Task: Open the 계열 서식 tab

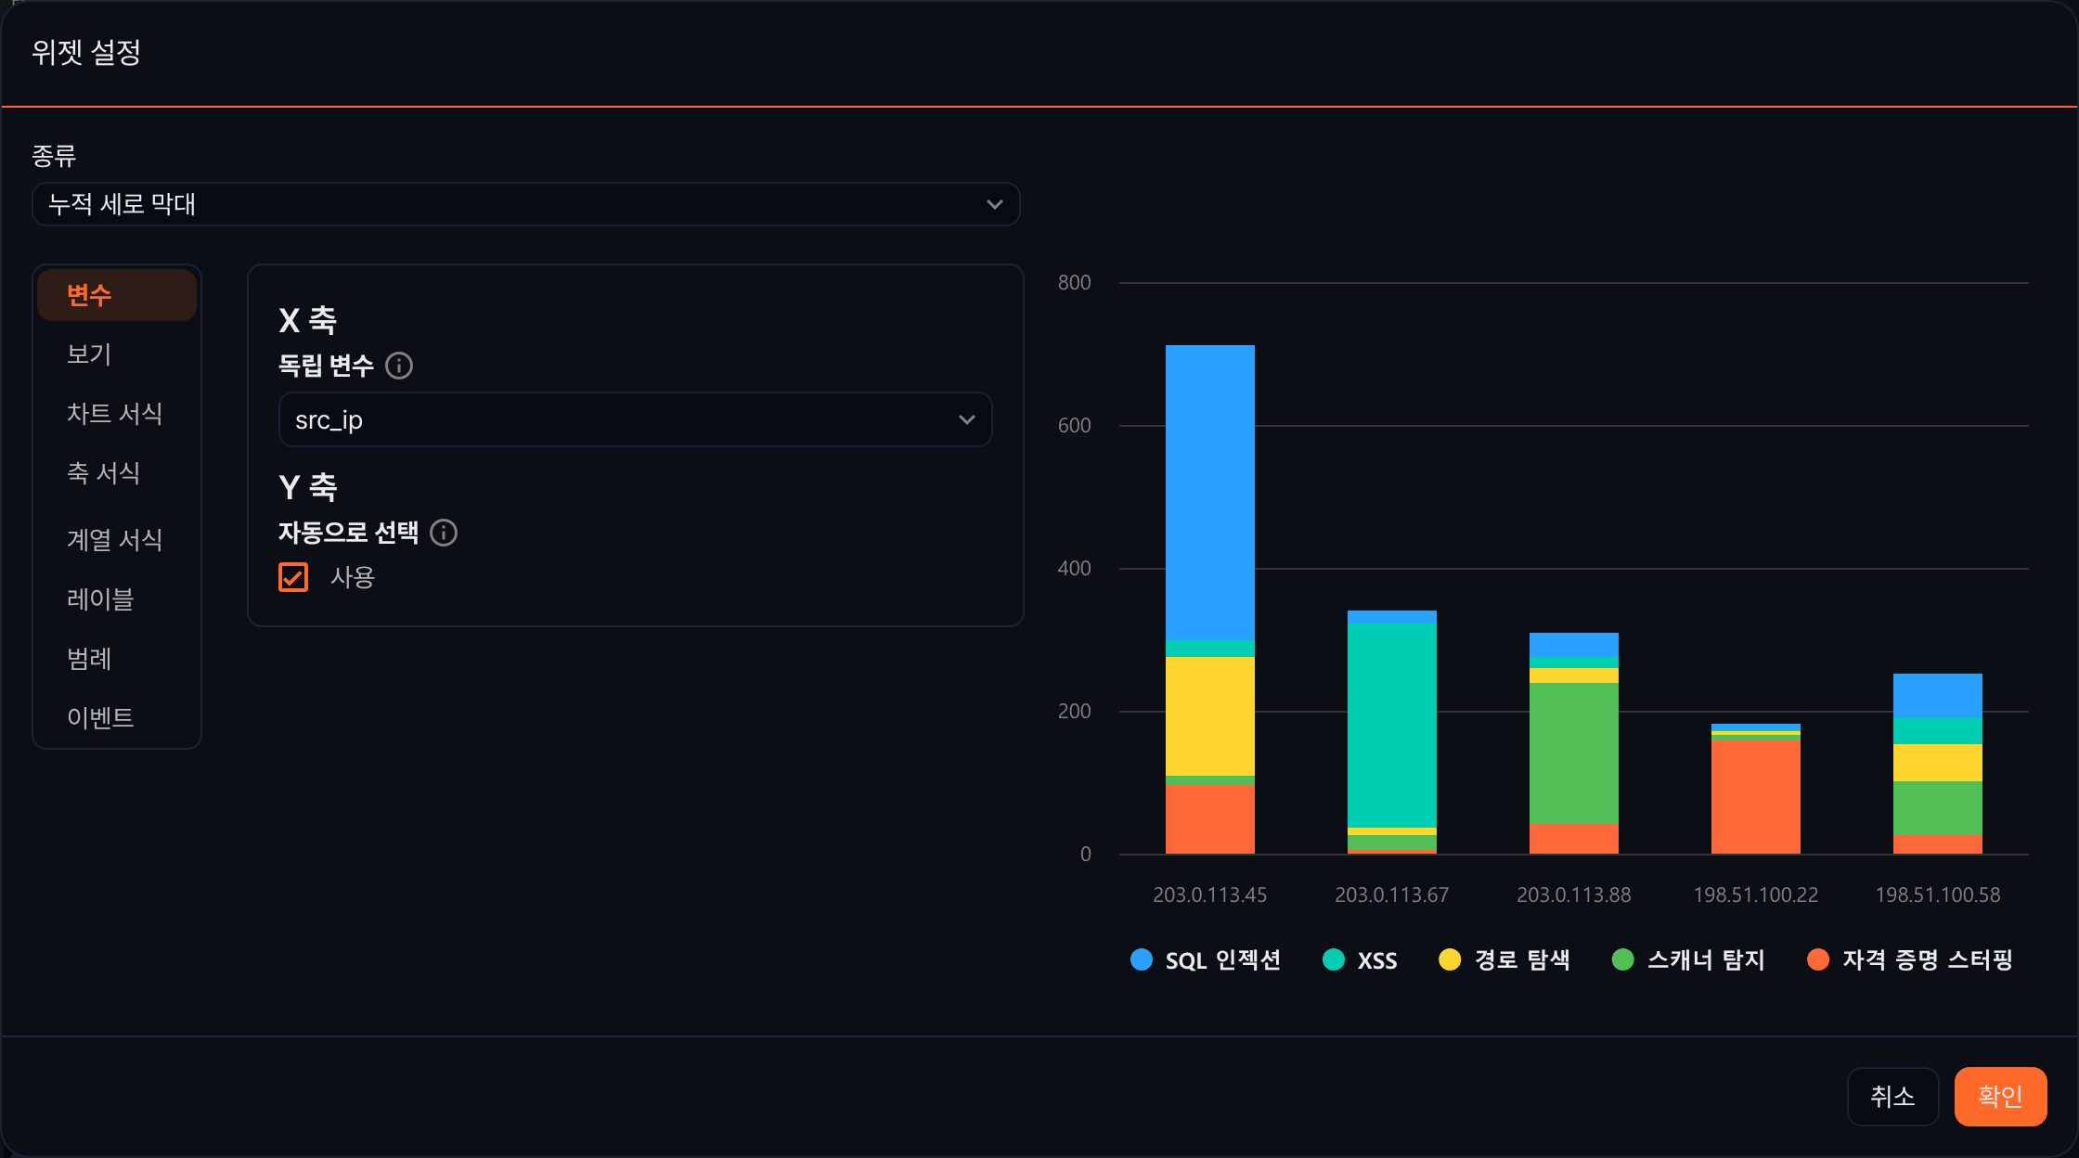Action: point(117,540)
